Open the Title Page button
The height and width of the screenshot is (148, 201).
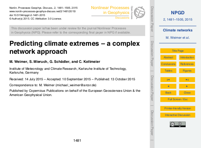pyautogui.click(x=178, y=51)
